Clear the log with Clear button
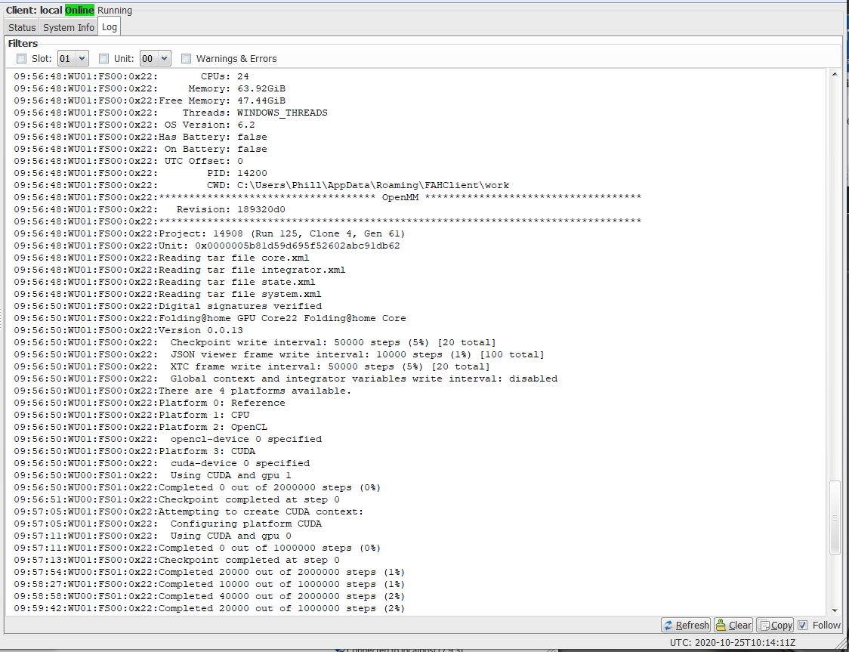This screenshot has height=652, width=849. coord(733,625)
